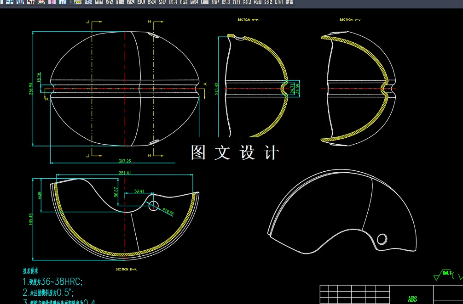This screenshot has width=463, height=304.
Task: Click the H section marker above the top view
Action: pos(150,22)
